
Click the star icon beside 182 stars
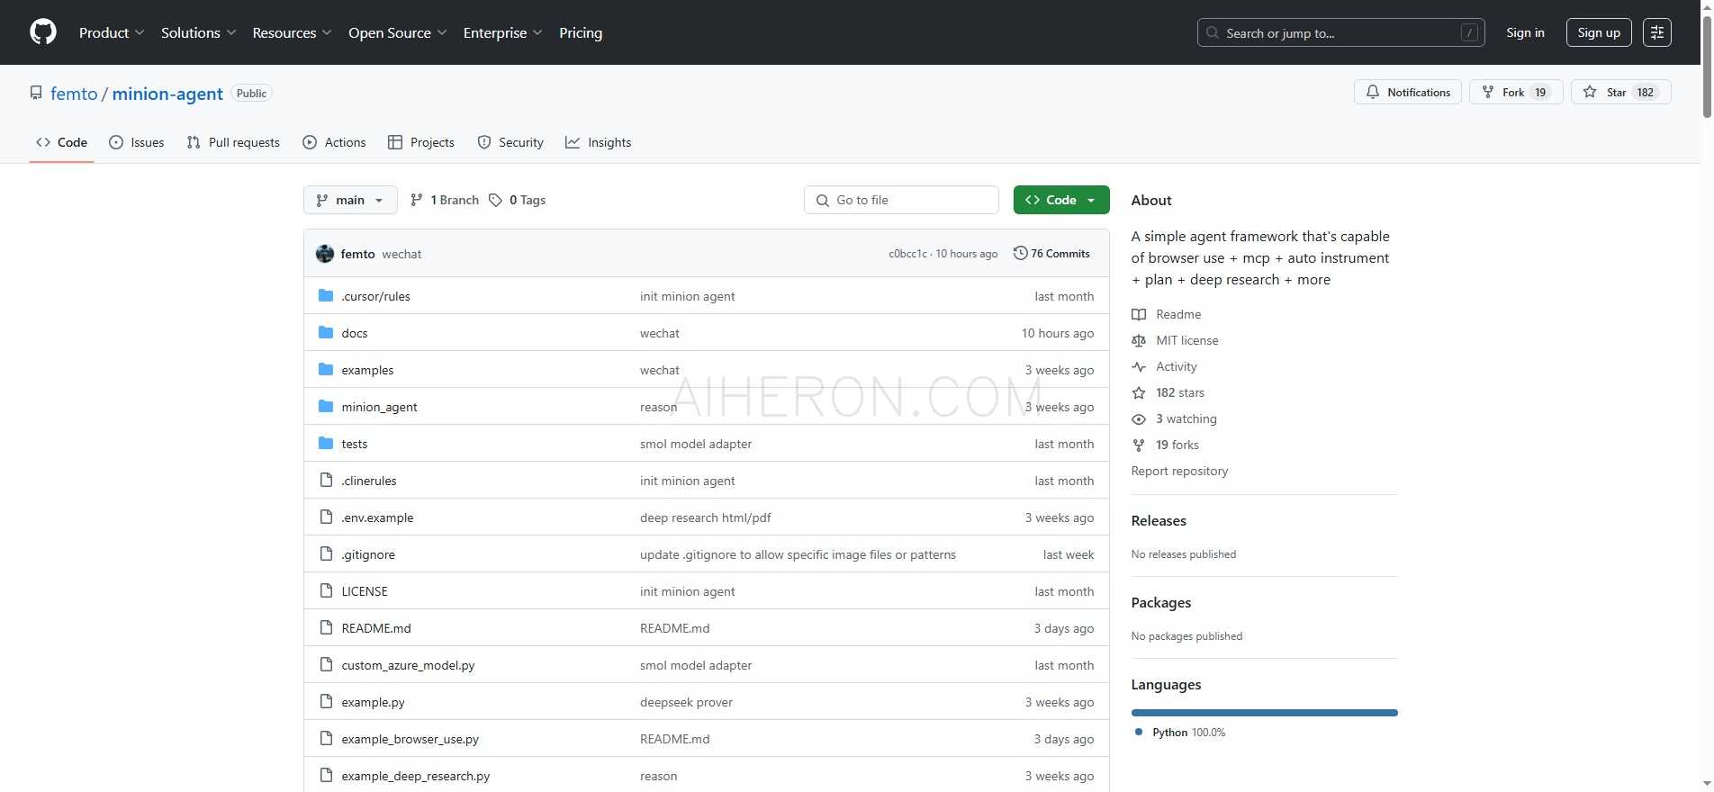(x=1139, y=392)
